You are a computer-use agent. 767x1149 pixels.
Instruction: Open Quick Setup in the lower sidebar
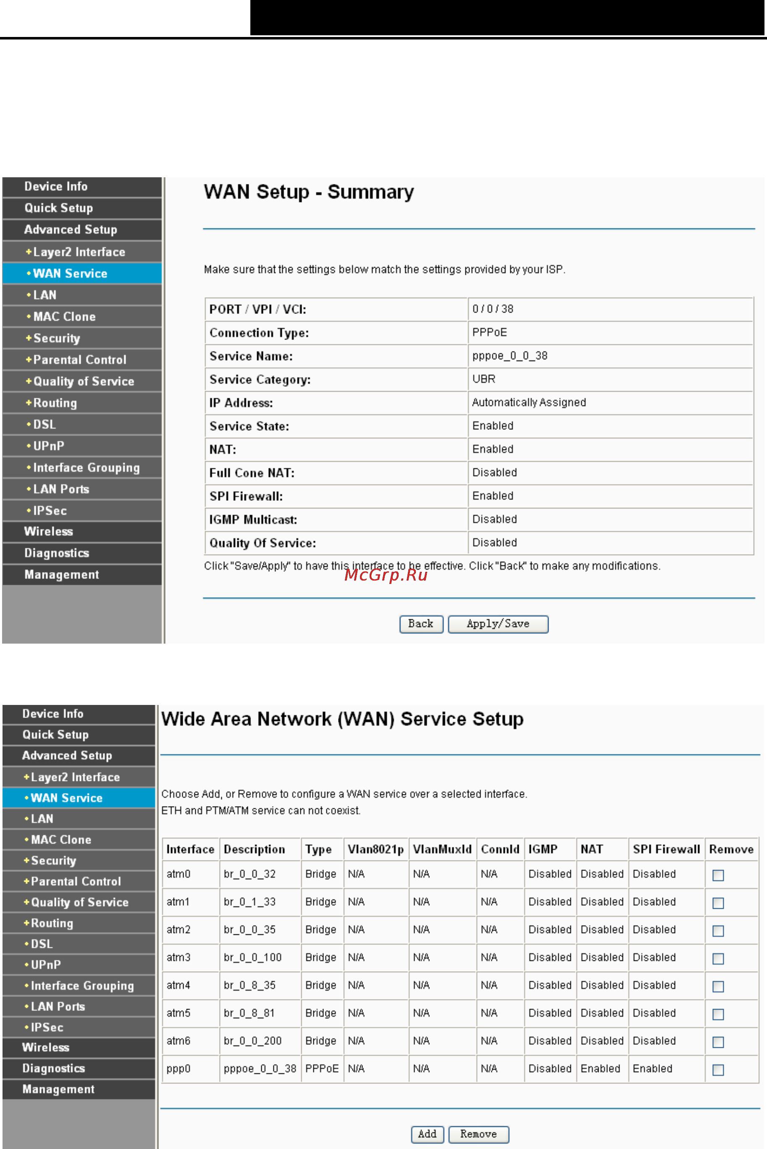79,735
